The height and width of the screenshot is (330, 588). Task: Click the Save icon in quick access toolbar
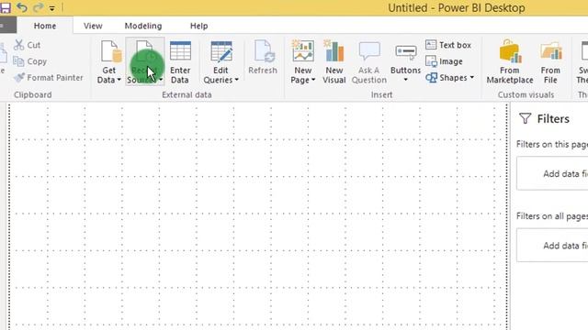click(5, 7)
